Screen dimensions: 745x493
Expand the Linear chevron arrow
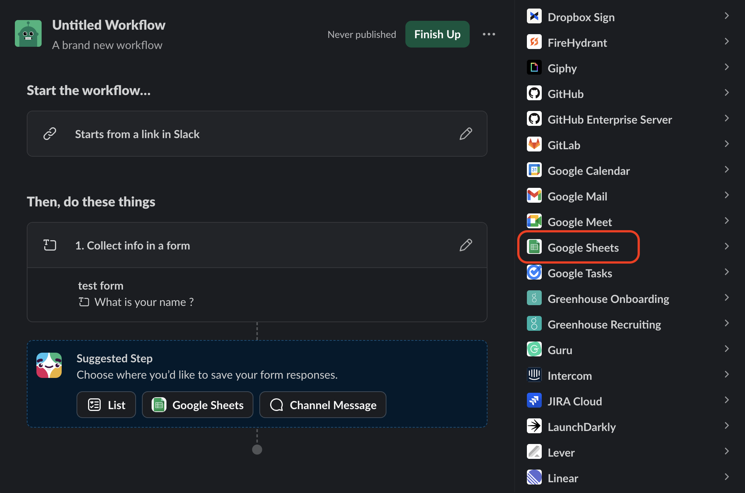click(x=726, y=477)
